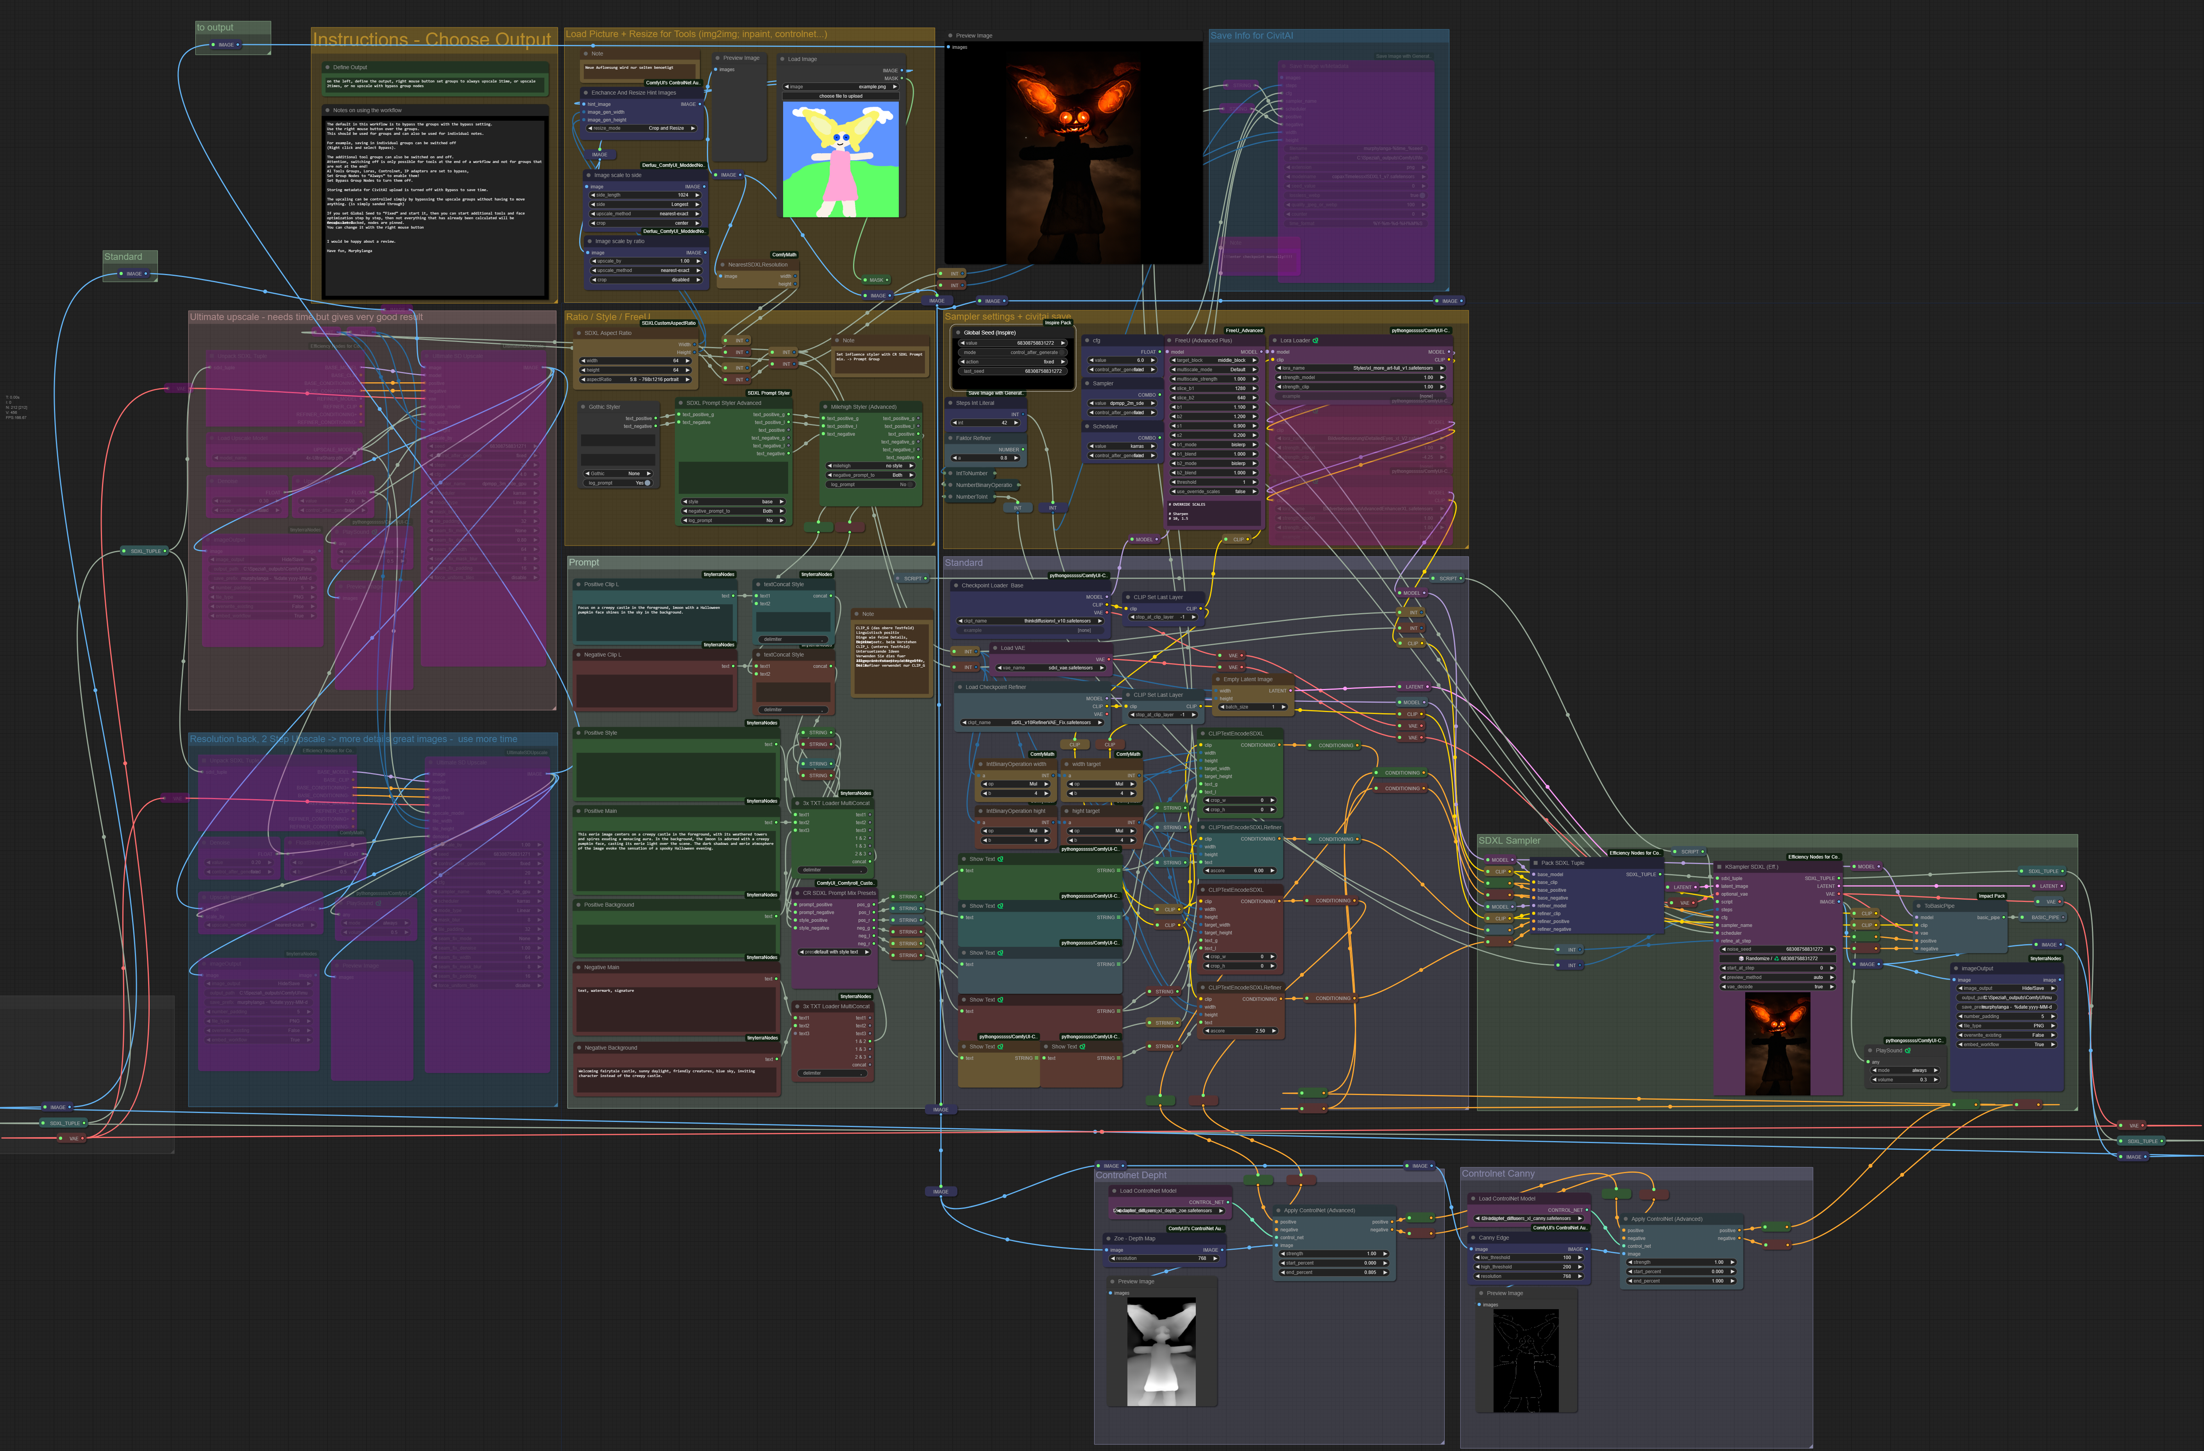
Task: Collapse the Steps Int Literal node via its dot
Action: pyautogui.click(x=950, y=403)
